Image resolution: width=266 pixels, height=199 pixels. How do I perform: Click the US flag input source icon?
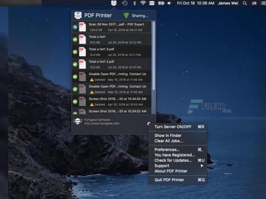point(254,3)
